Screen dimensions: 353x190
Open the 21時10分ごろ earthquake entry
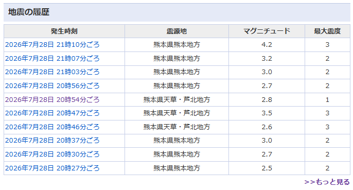(52, 45)
